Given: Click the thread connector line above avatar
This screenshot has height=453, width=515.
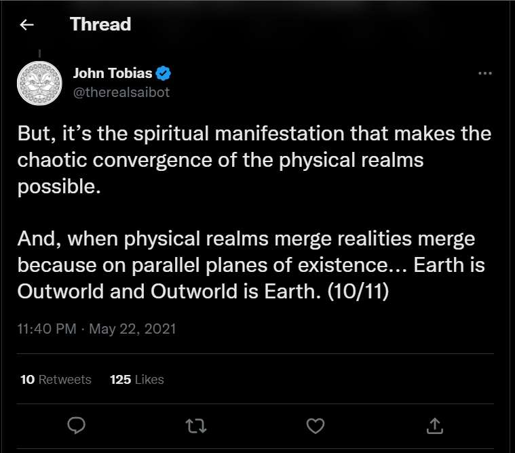Looking at the screenshot, I should click(x=39, y=53).
